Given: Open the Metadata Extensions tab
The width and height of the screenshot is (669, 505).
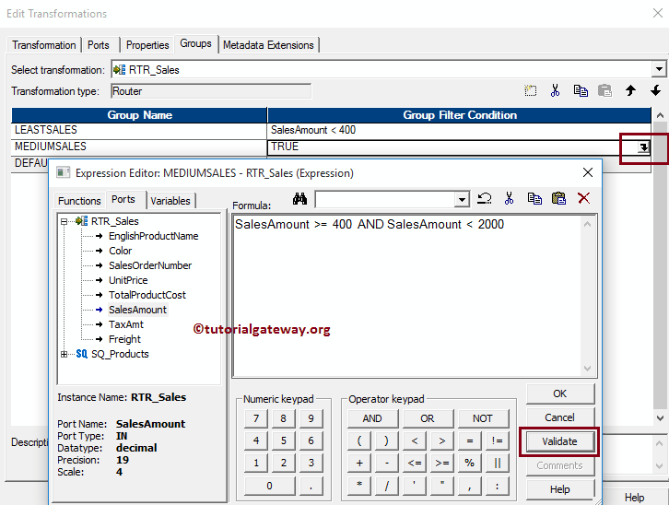Looking at the screenshot, I should pyautogui.click(x=268, y=45).
